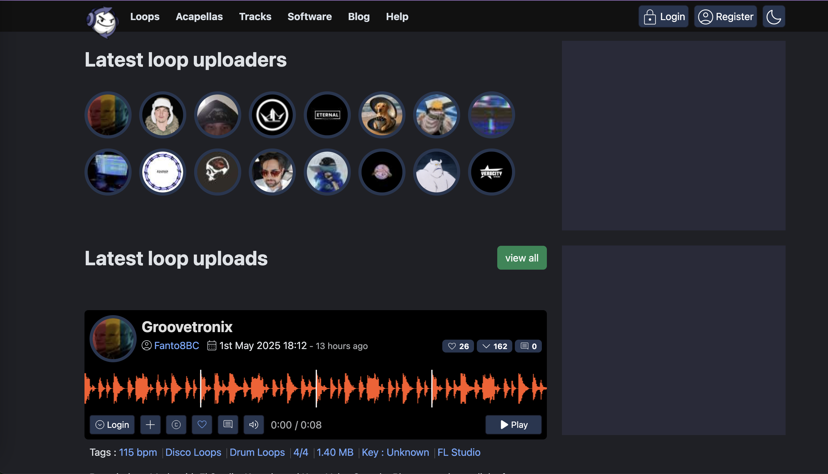The width and height of the screenshot is (828, 474).
Task: Click the Looperman mascot logo
Action: [x=103, y=21]
